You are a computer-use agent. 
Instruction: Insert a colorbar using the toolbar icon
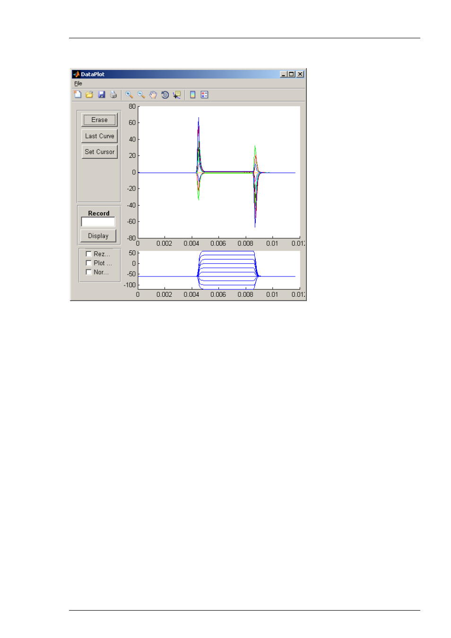coord(192,95)
